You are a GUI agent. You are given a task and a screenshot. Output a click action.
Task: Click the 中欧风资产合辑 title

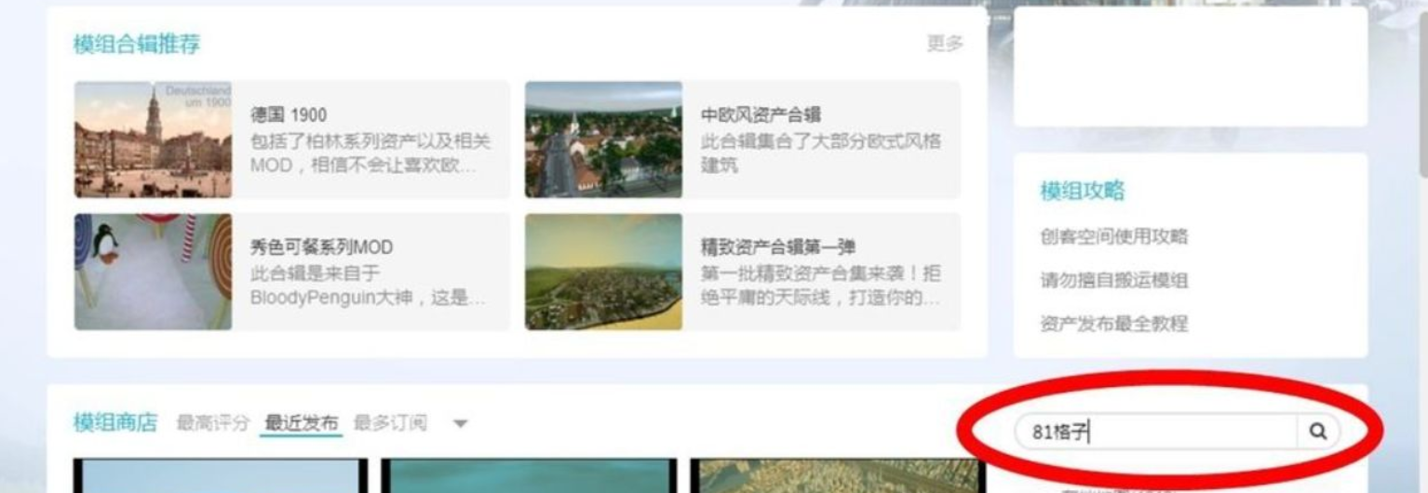pyautogui.click(x=761, y=115)
